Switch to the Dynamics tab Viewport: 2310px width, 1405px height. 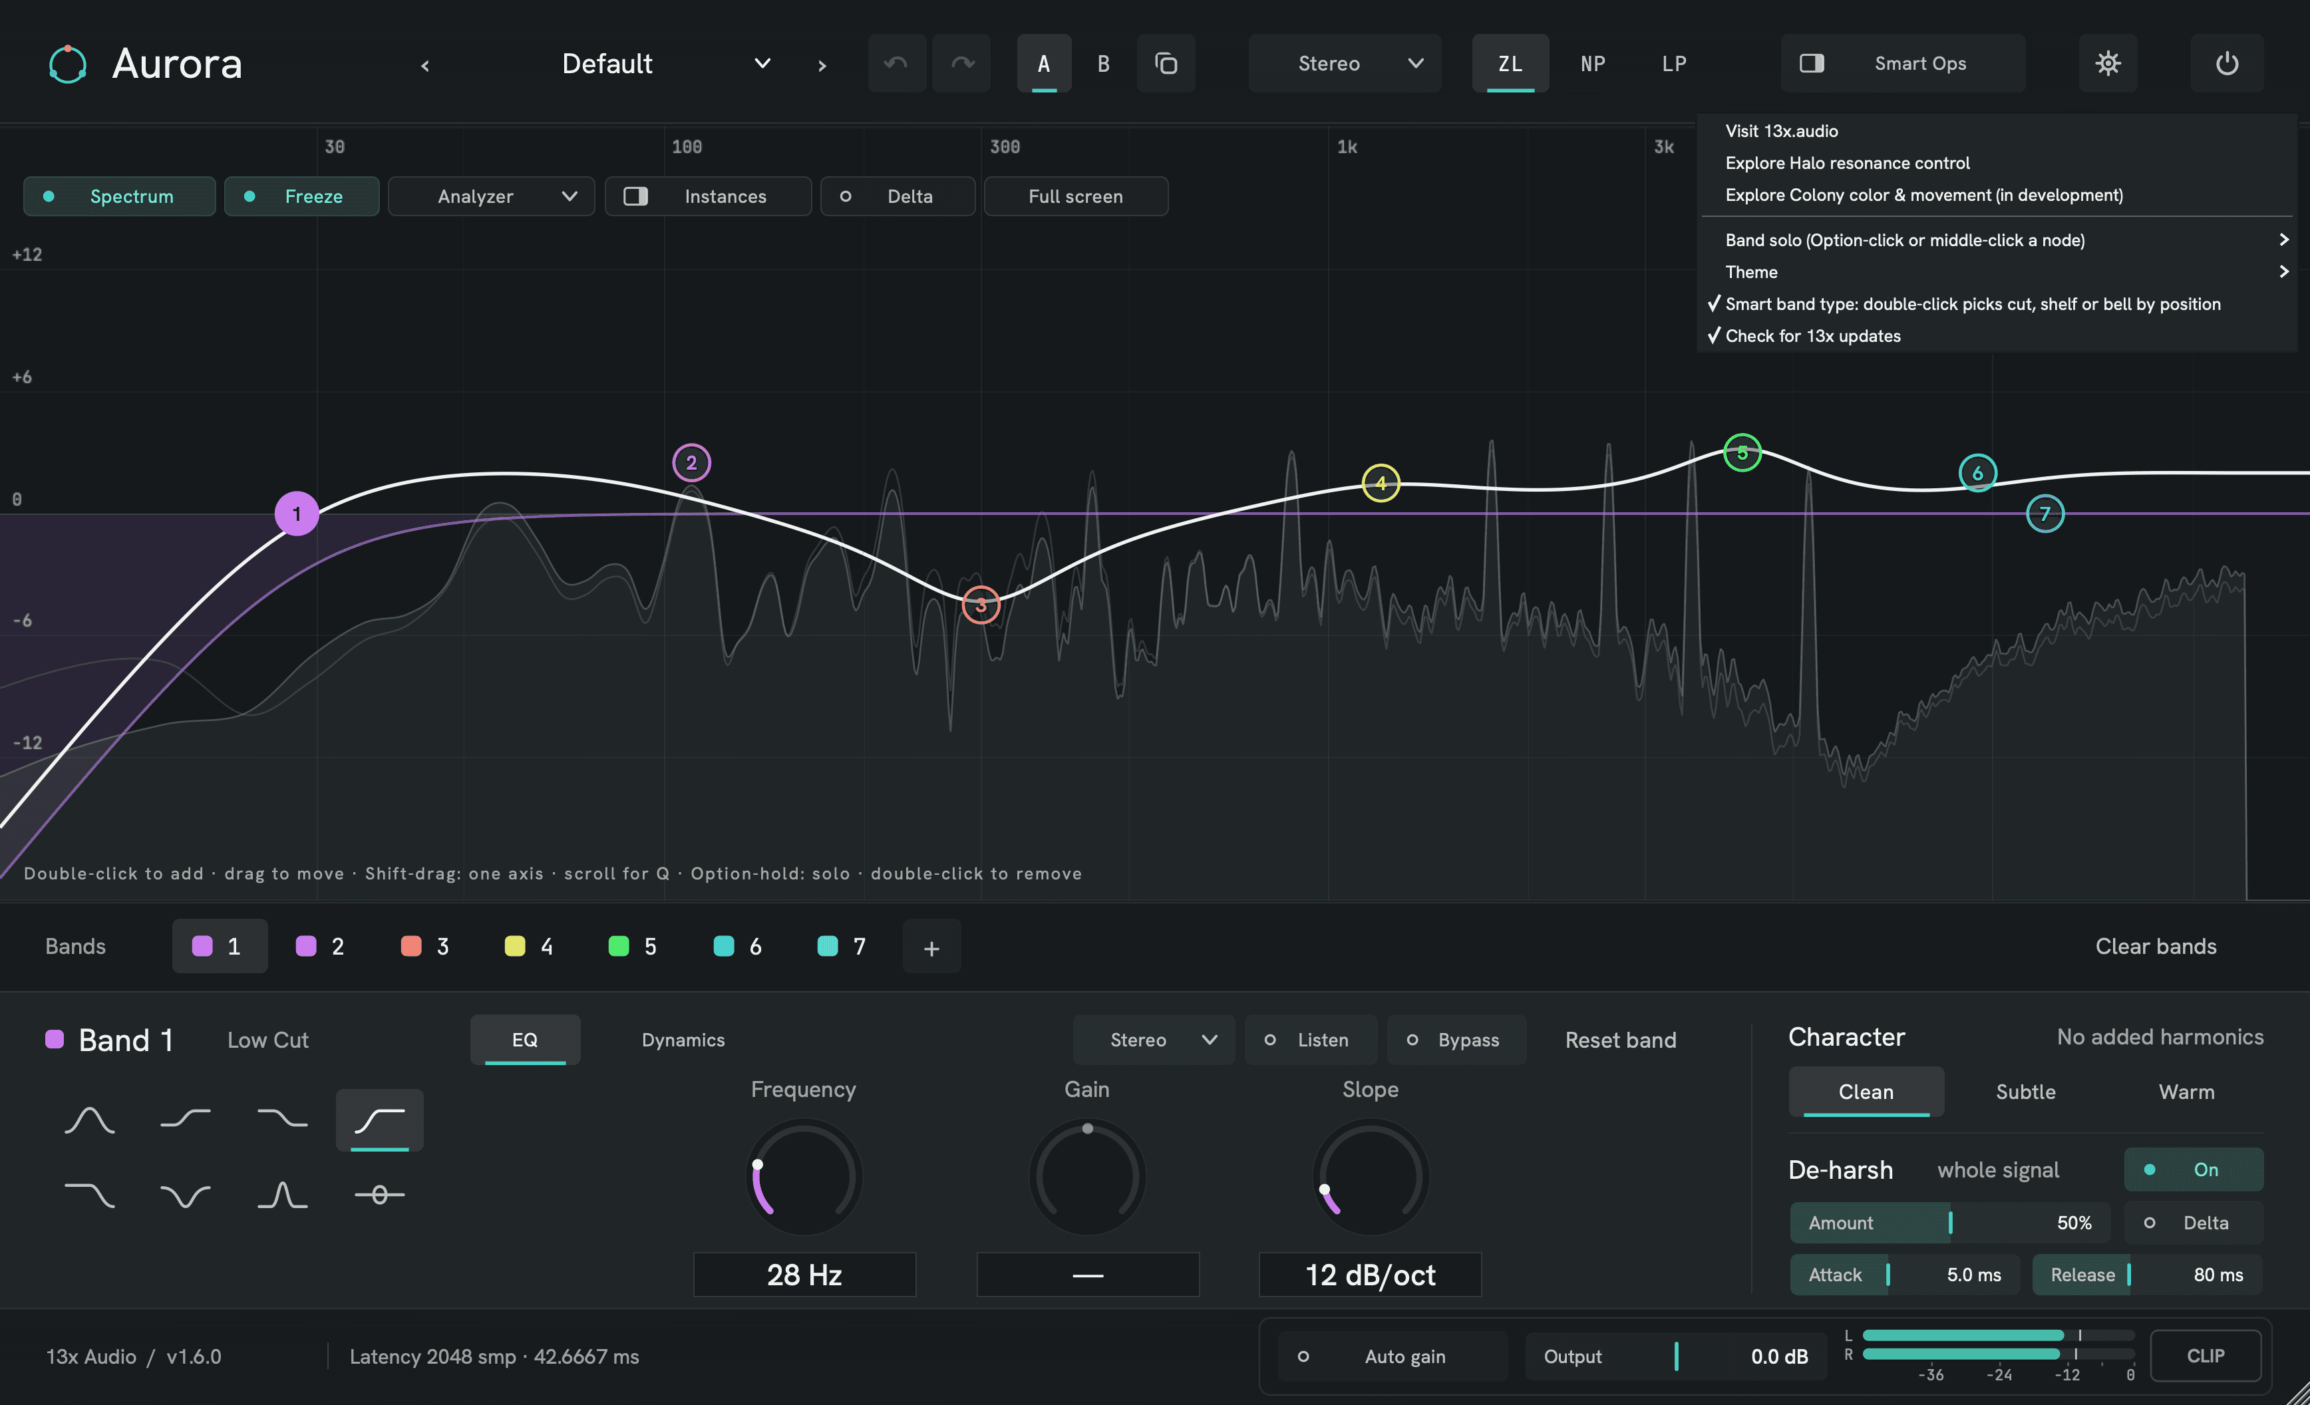pyautogui.click(x=683, y=1040)
